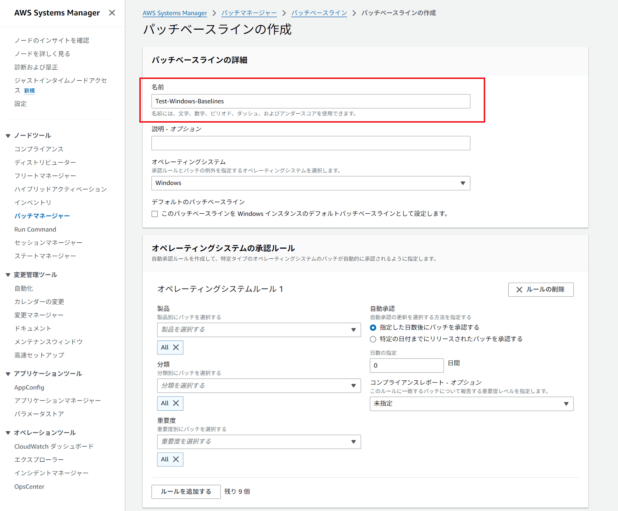Open CloudWatch ダッシュボード in sidebar
This screenshot has width=618, height=511.
(54, 446)
